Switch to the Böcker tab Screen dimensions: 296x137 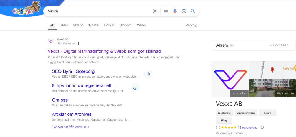click(109, 25)
